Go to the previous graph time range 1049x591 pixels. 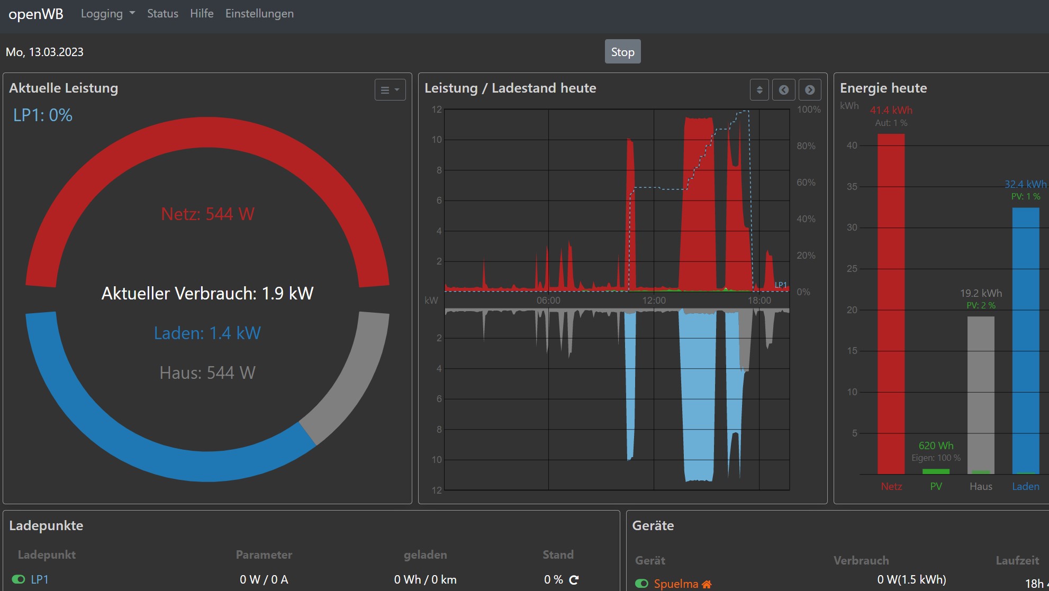pos(783,90)
